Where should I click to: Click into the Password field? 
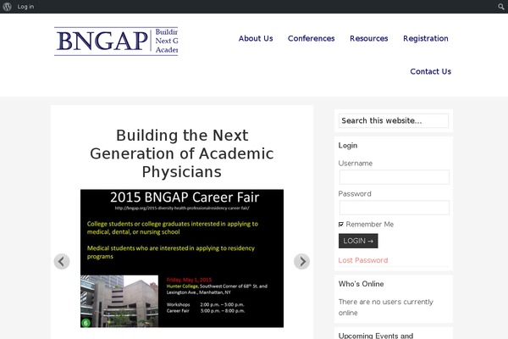pos(395,208)
